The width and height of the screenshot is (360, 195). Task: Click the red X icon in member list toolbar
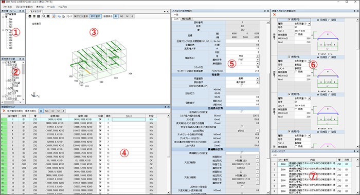click(x=4, y=111)
